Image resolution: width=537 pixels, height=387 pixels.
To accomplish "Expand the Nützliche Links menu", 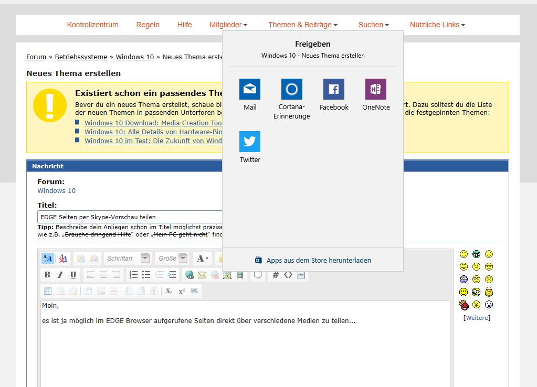I will tap(437, 25).
